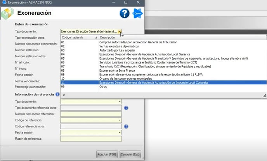Image resolution: width=267 pixels, height=161 pixels.
Task: Select option 04 Autorización Local Genérica
Action: click(164, 54)
